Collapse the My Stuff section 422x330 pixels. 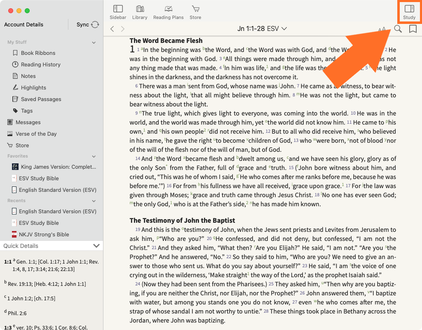coord(94,42)
